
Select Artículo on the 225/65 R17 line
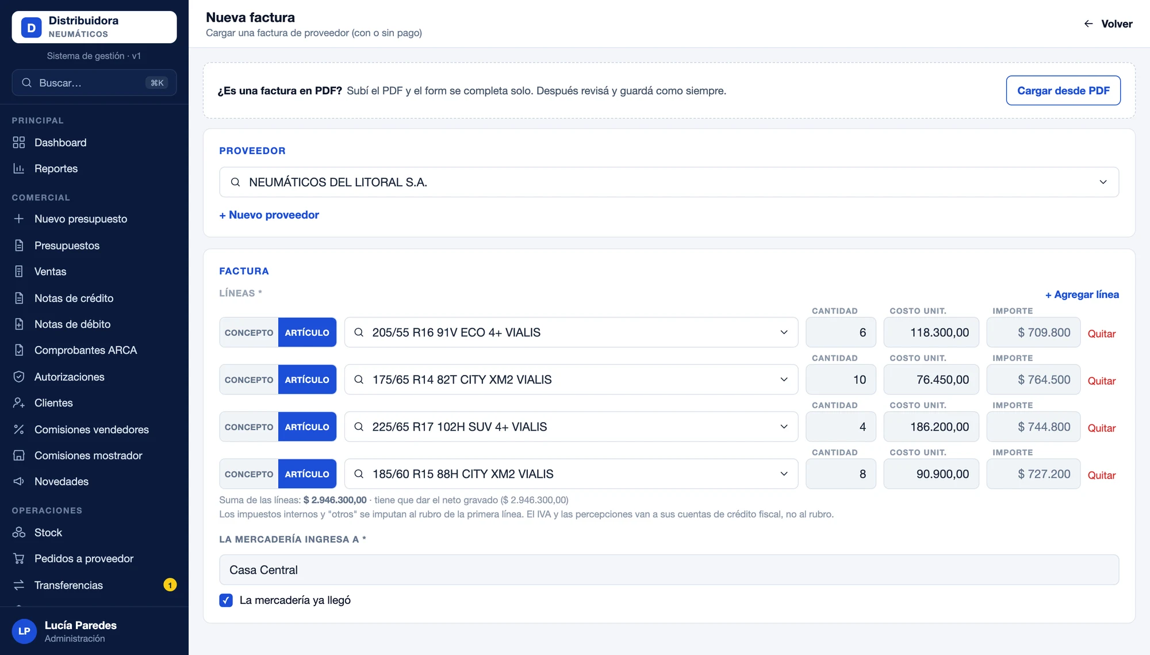[307, 427]
